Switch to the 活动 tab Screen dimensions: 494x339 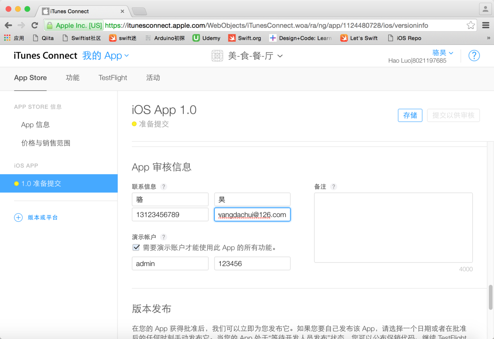(153, 78)
